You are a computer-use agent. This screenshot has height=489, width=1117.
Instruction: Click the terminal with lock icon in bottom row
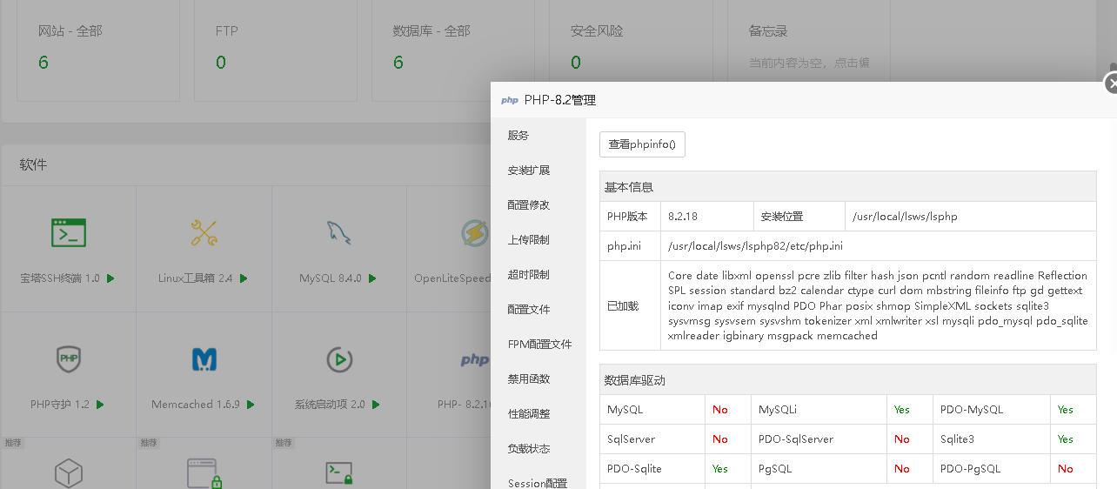point(338,472)
